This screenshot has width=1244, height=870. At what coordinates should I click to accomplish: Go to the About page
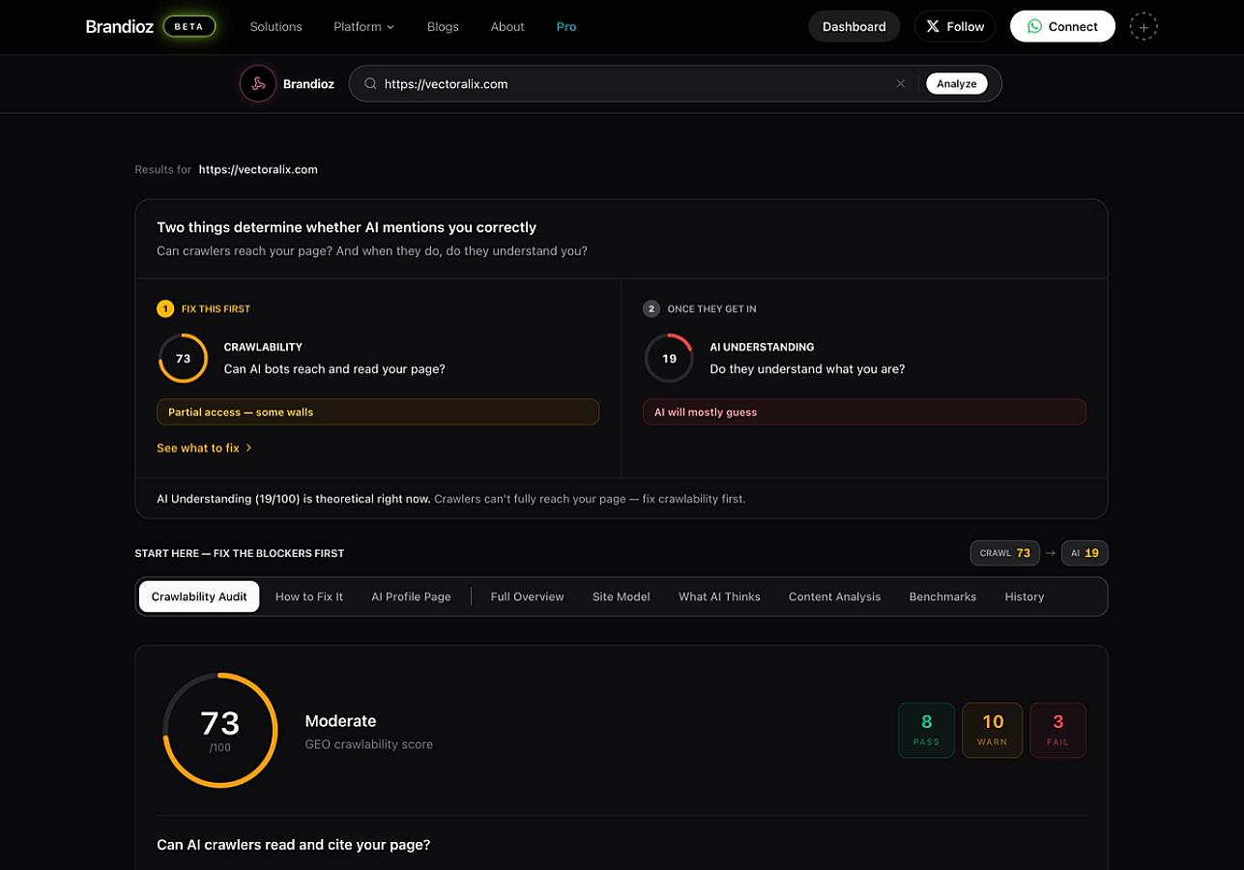(507, 26)
